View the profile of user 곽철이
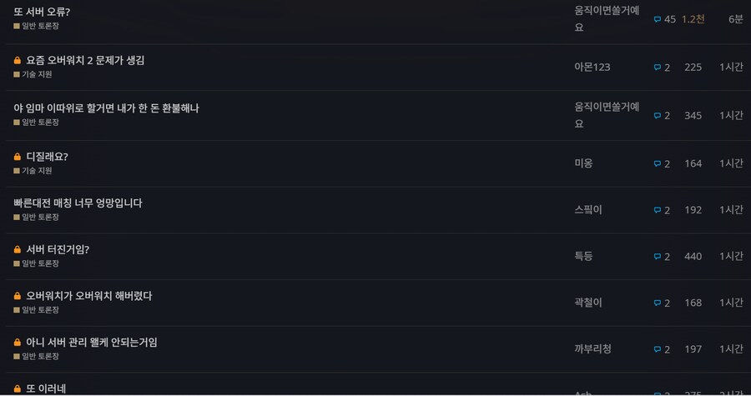Image resolution: width=751 pixels, height=396 pixels. coord(587,303)
